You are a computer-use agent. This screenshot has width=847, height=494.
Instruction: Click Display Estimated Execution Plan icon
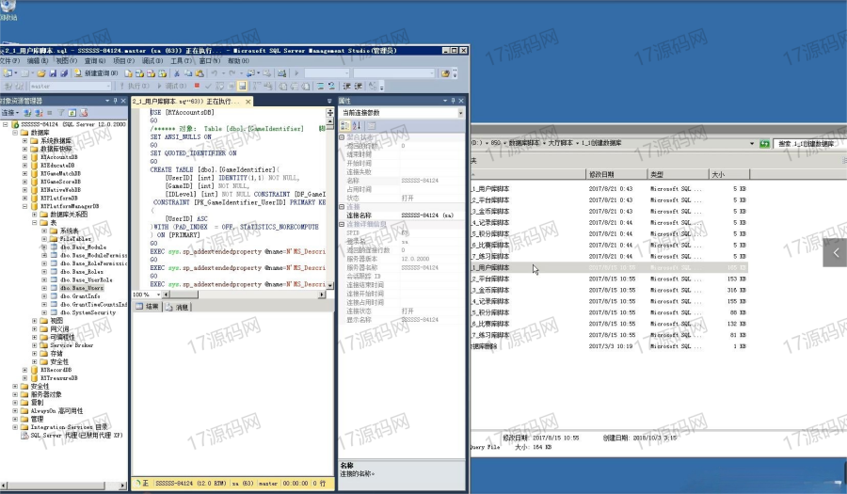(220, 86)
